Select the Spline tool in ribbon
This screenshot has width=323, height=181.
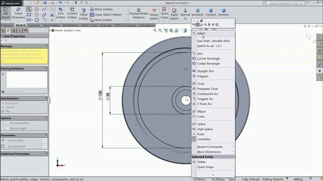(x=44, y=10)
